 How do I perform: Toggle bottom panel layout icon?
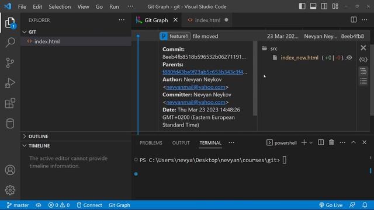click(x=313, y=6)
